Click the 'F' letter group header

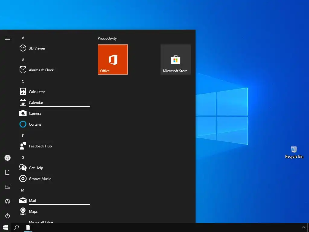tap(23, 136)
